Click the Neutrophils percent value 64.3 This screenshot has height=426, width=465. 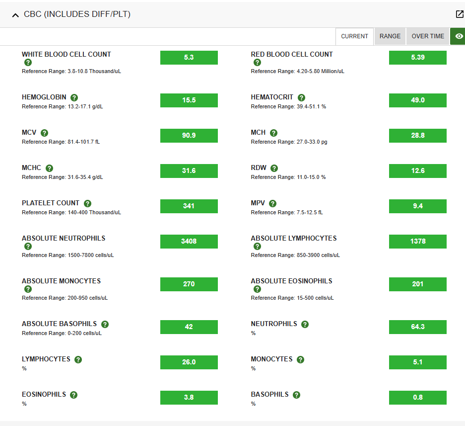tap(417, 327)
